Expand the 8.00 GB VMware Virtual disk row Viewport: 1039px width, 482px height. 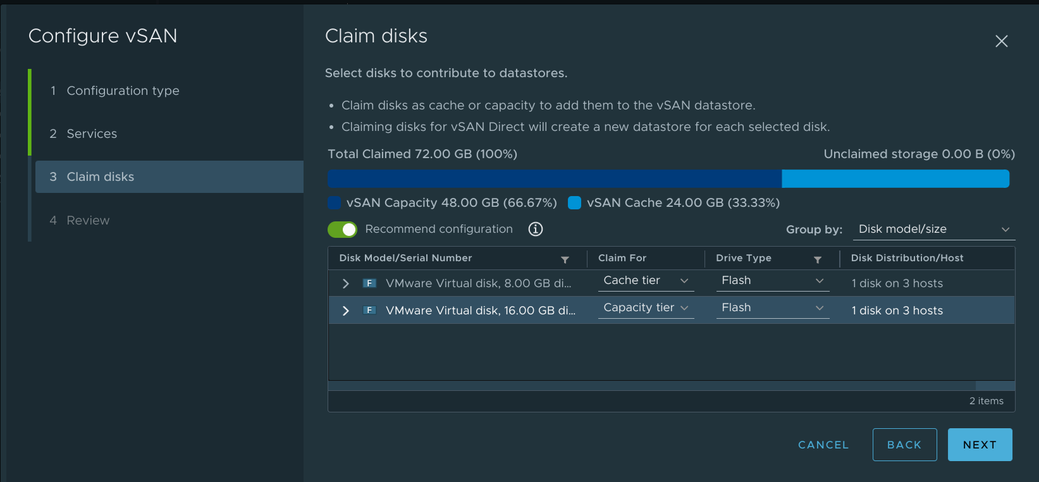pos(345,283)
